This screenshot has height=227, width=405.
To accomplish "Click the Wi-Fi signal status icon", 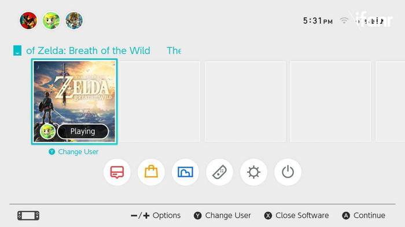I will pos(344,20).
